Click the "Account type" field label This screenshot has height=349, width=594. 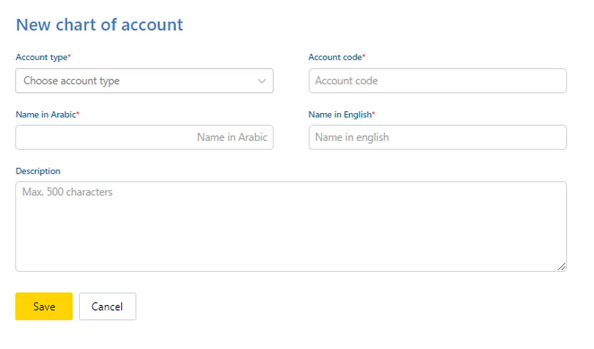[x=41, y=57]
